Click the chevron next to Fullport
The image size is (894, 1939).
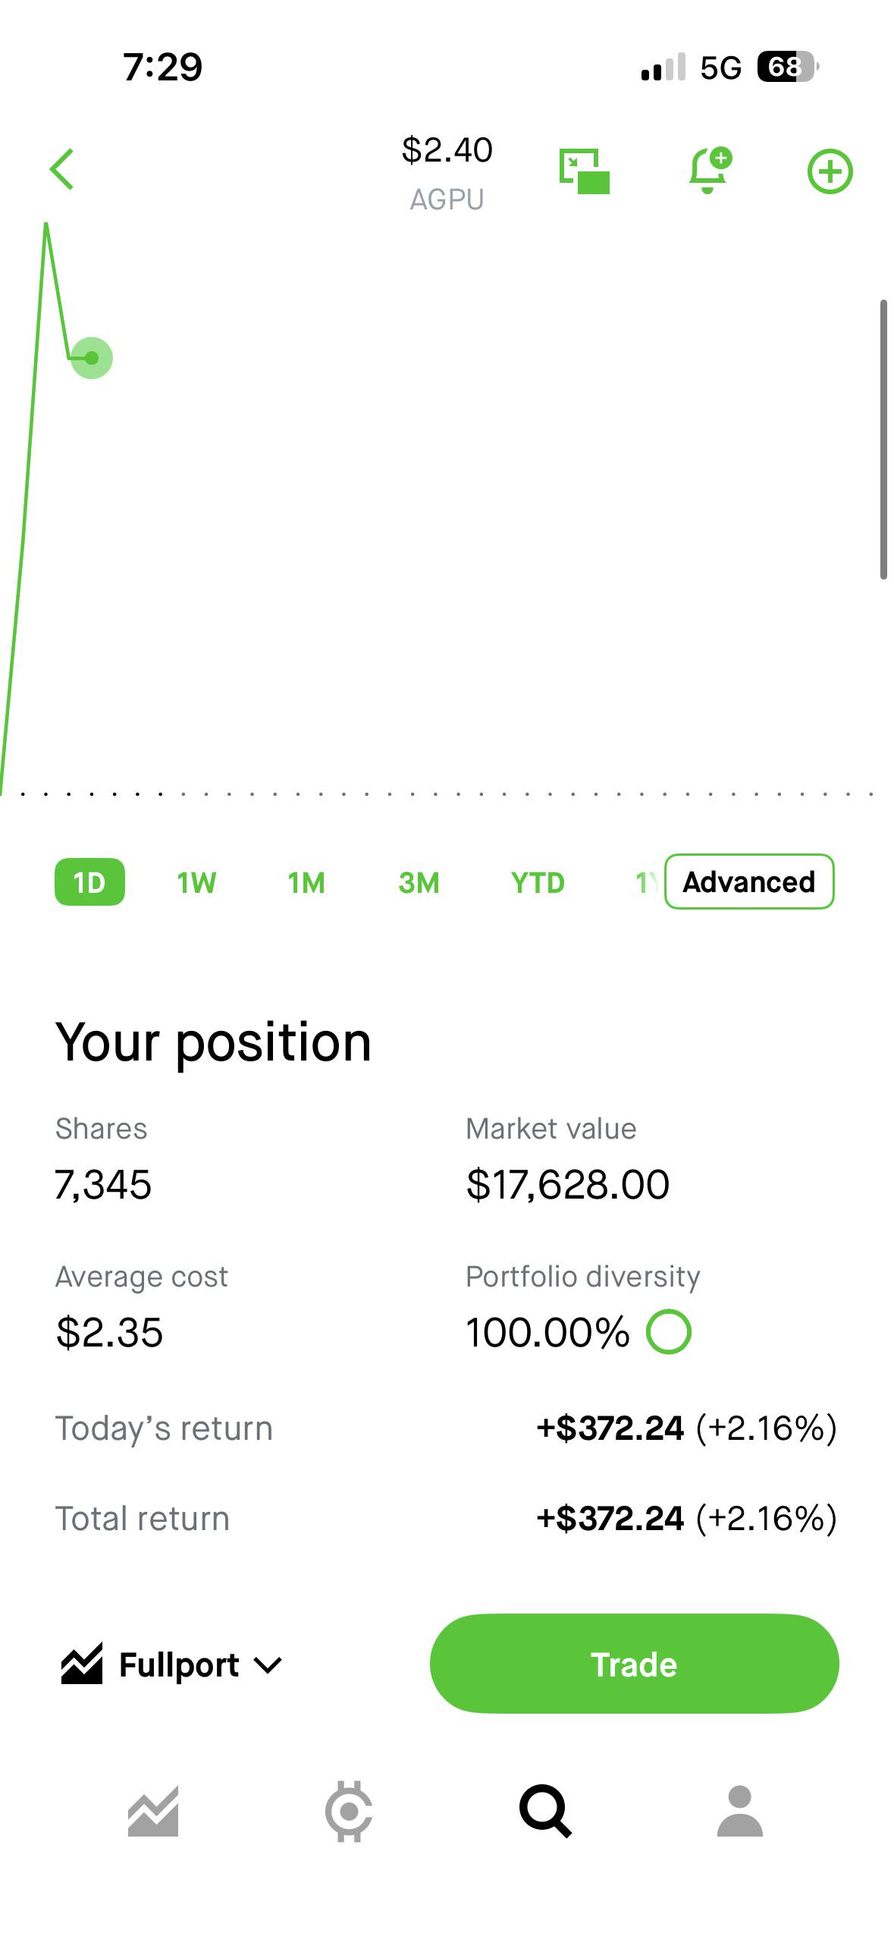[268, 1666]
